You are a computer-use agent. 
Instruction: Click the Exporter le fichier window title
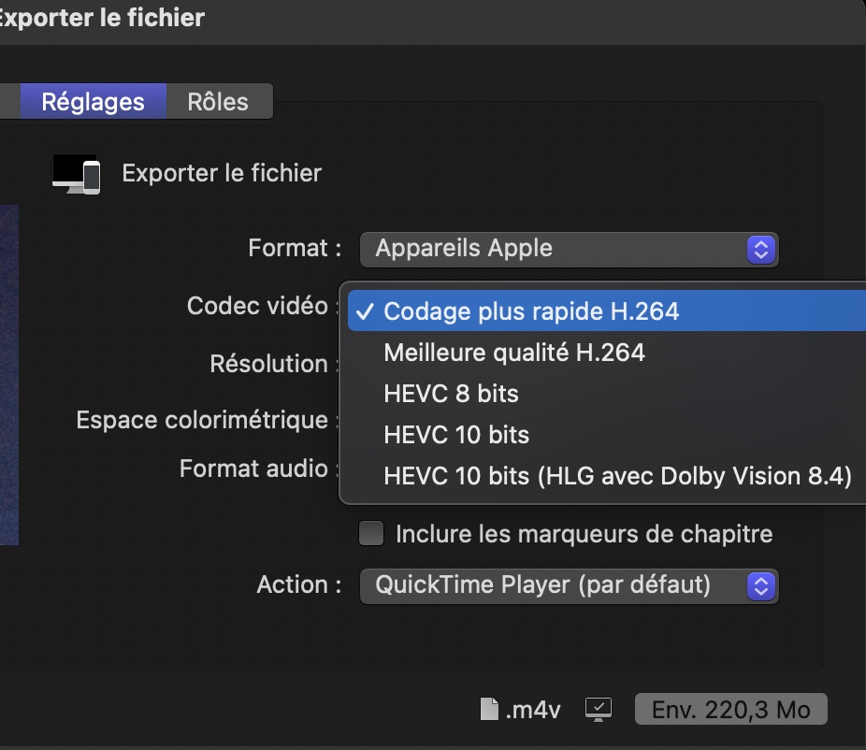click(x=101, y=17)
